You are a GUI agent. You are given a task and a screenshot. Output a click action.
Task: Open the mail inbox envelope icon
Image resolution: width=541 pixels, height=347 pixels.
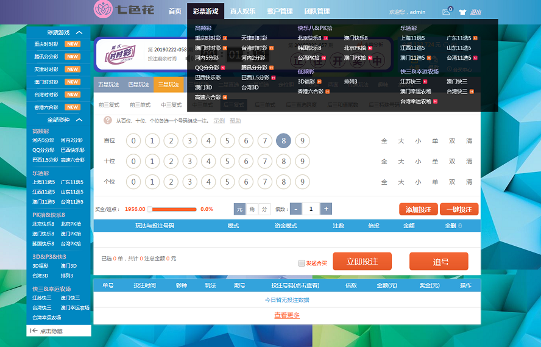(446, 12)
